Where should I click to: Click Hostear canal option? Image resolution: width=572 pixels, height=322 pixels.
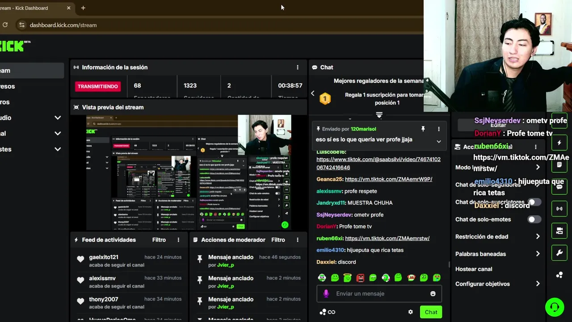474,269
